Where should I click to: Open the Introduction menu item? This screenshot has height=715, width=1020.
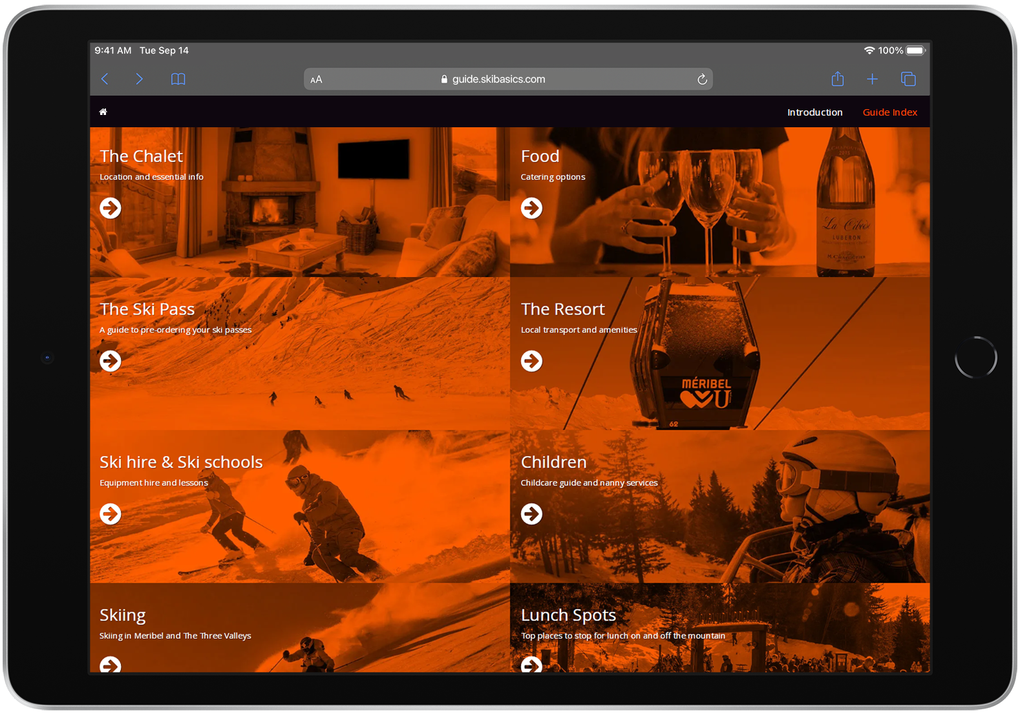[x=814, y=112]
